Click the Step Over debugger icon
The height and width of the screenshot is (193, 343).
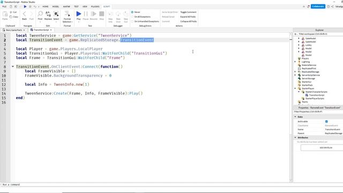118,14
